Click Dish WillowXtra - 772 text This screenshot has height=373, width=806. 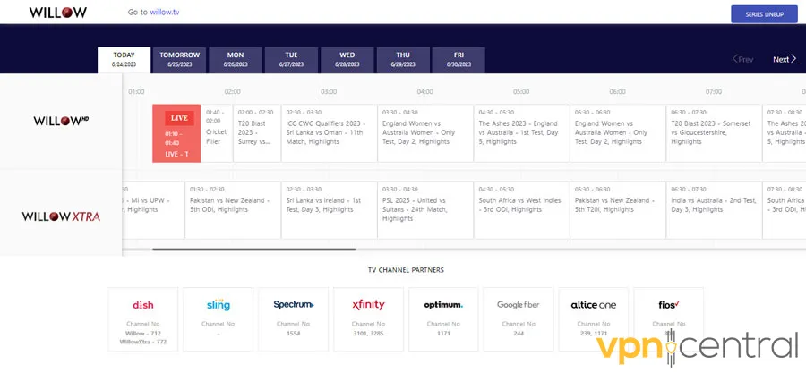[143, 342]
